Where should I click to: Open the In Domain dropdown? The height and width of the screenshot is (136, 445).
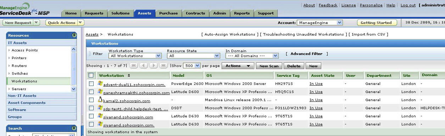pos(252,56)
